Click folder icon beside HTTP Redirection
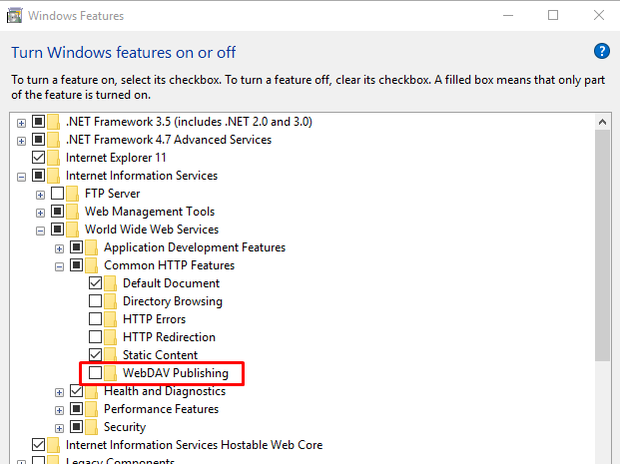The height and width of the screenshot is (464, 620). click(110, 337)
